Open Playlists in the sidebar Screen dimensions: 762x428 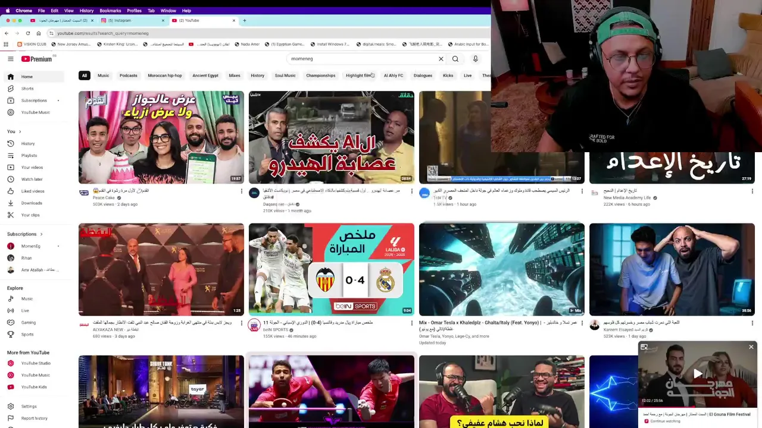pos(34,155)
